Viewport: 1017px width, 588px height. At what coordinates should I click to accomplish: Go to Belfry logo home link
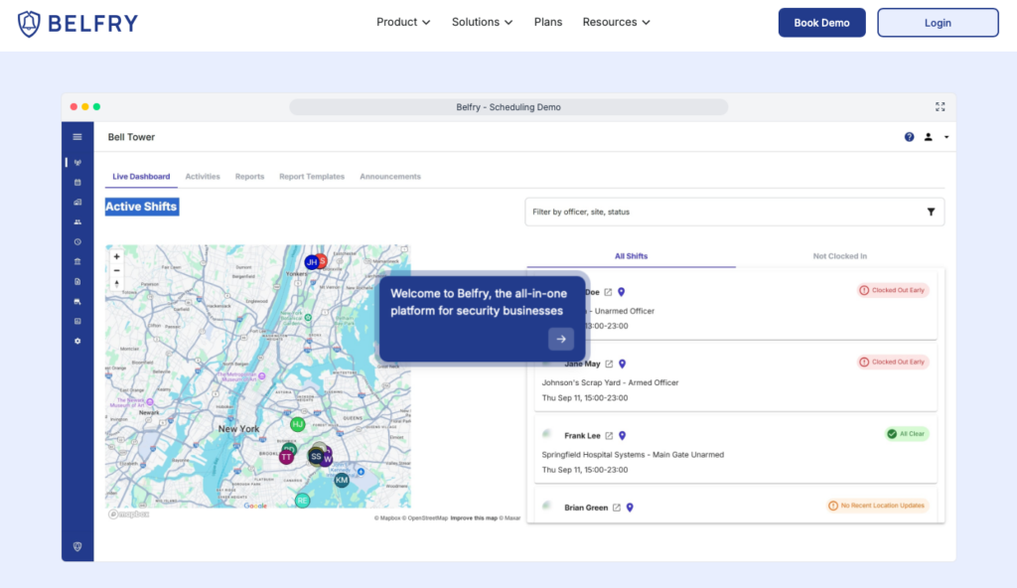click(77, 24)
